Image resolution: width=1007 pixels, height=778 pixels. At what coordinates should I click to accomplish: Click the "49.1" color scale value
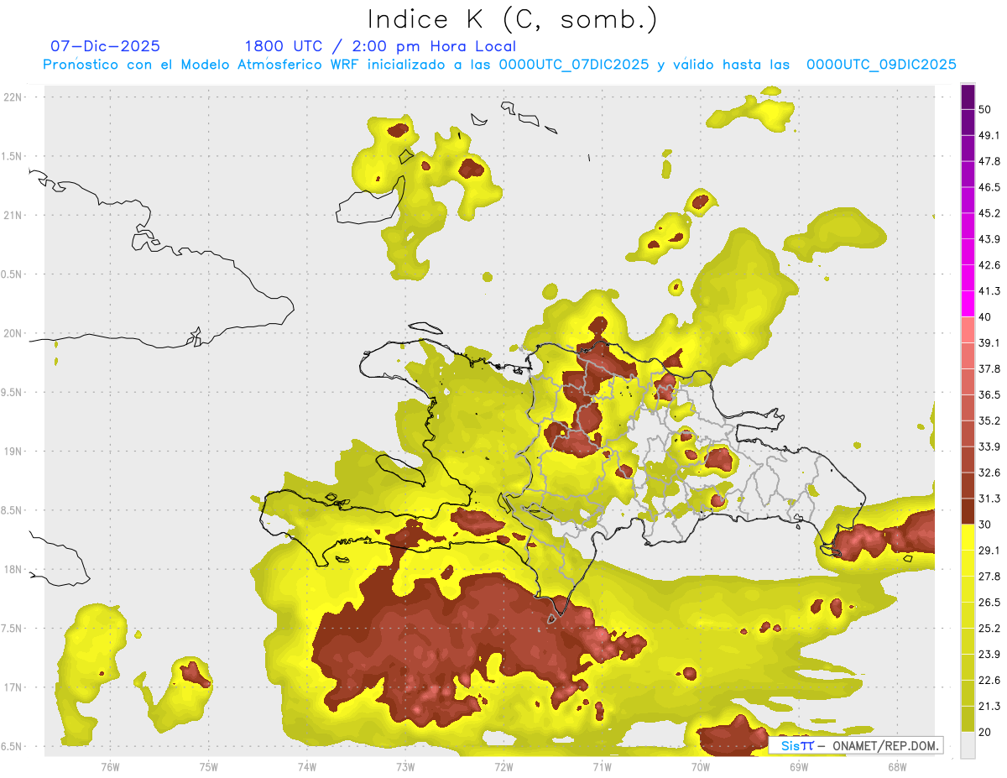pos(989,135)
